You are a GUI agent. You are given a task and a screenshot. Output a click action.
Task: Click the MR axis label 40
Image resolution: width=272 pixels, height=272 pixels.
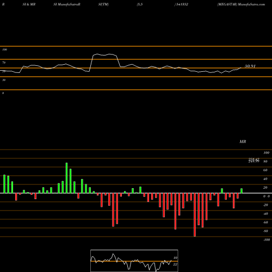point(265,179)
